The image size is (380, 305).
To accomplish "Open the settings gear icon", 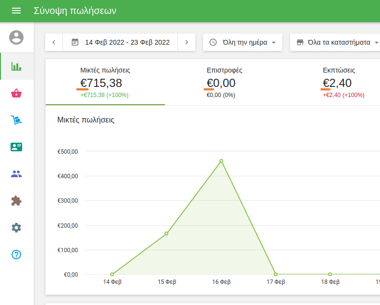I will pos(16,228).
